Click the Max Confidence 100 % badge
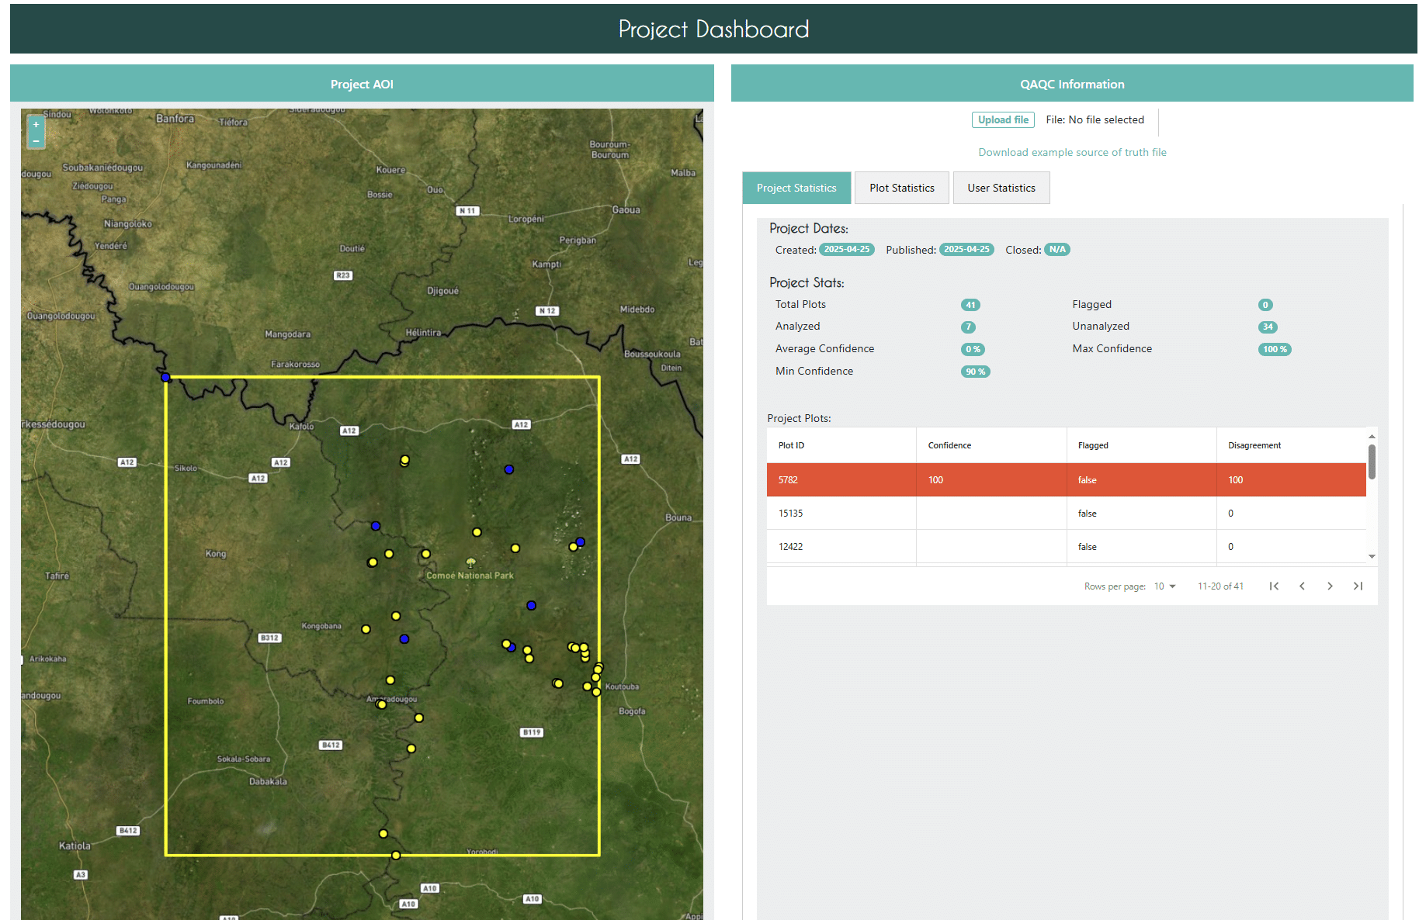The height and width of the screenshot is (920, 1419). (x=1275, y=350)
